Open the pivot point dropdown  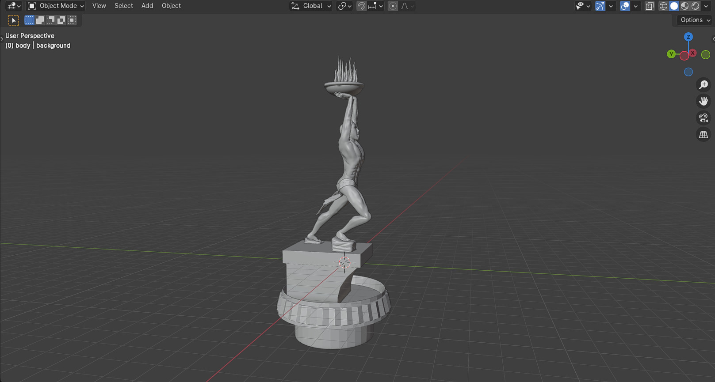point(344,6)
